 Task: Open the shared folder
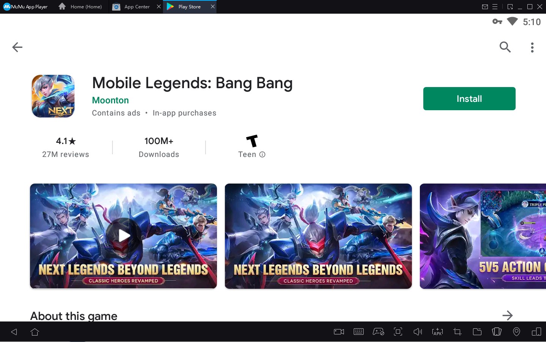(477, 332)
